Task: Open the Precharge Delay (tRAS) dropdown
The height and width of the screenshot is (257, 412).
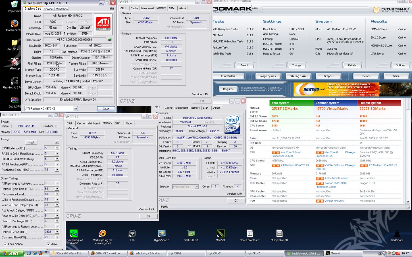Action: point(57,170)
